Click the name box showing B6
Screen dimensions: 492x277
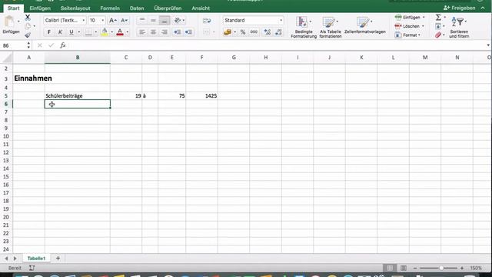(14, 45)
